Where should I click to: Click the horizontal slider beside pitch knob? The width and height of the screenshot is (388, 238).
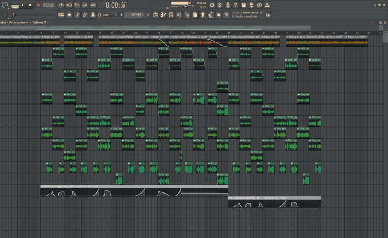[34, 15]
